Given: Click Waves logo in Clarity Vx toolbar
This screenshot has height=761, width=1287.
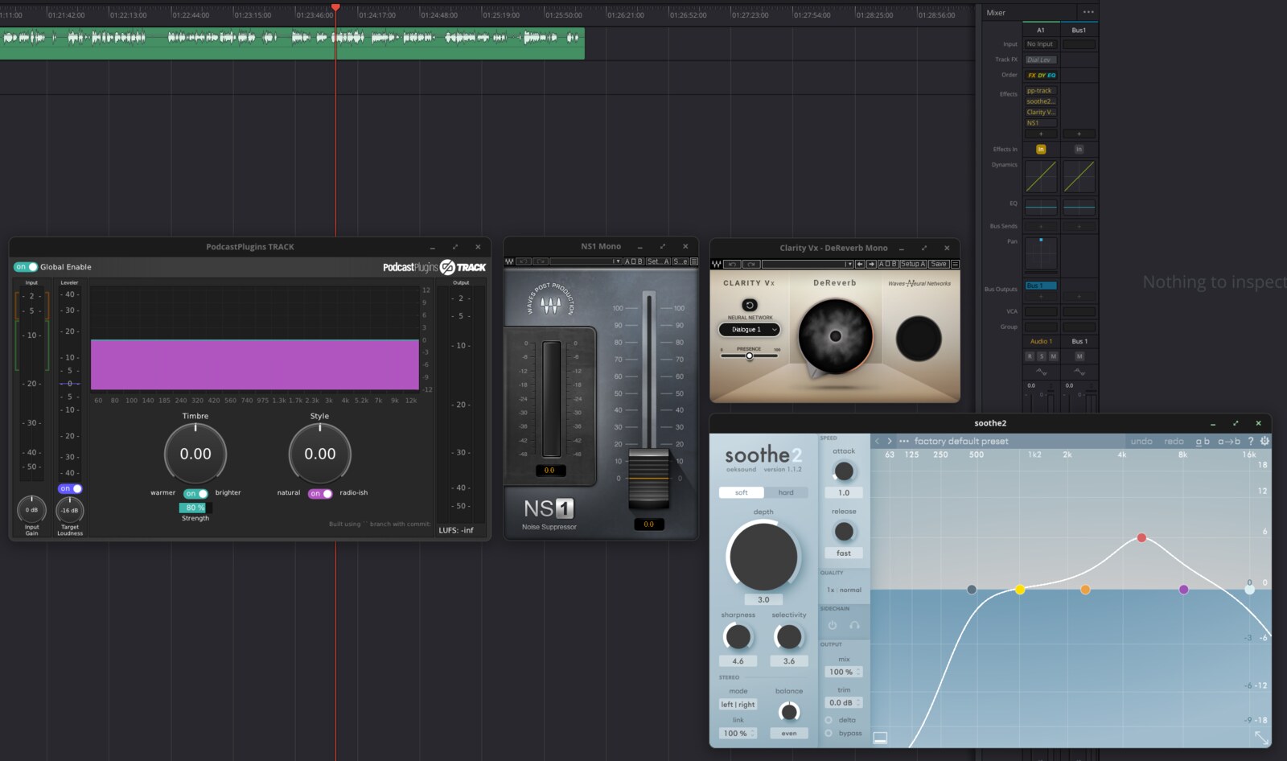Looking at the screenshot, I should click(x=716, y=264).
